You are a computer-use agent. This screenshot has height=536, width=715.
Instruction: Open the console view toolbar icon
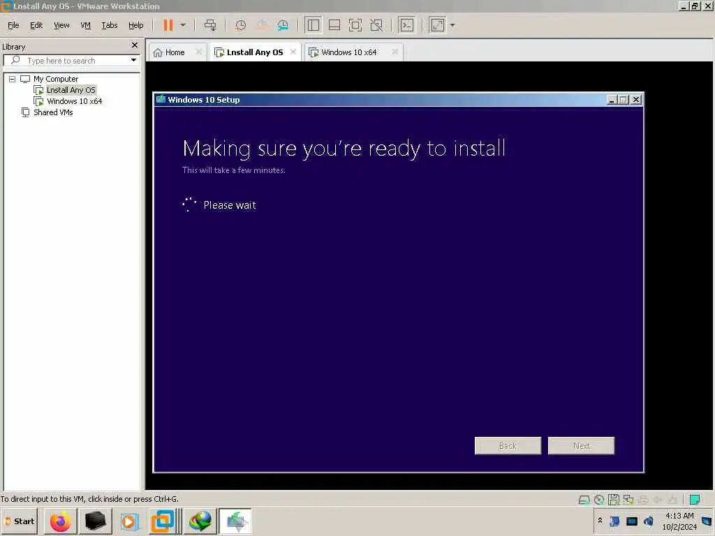(x=406, y=25)
